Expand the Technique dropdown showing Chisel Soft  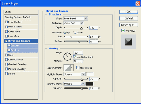pos(73,23)
